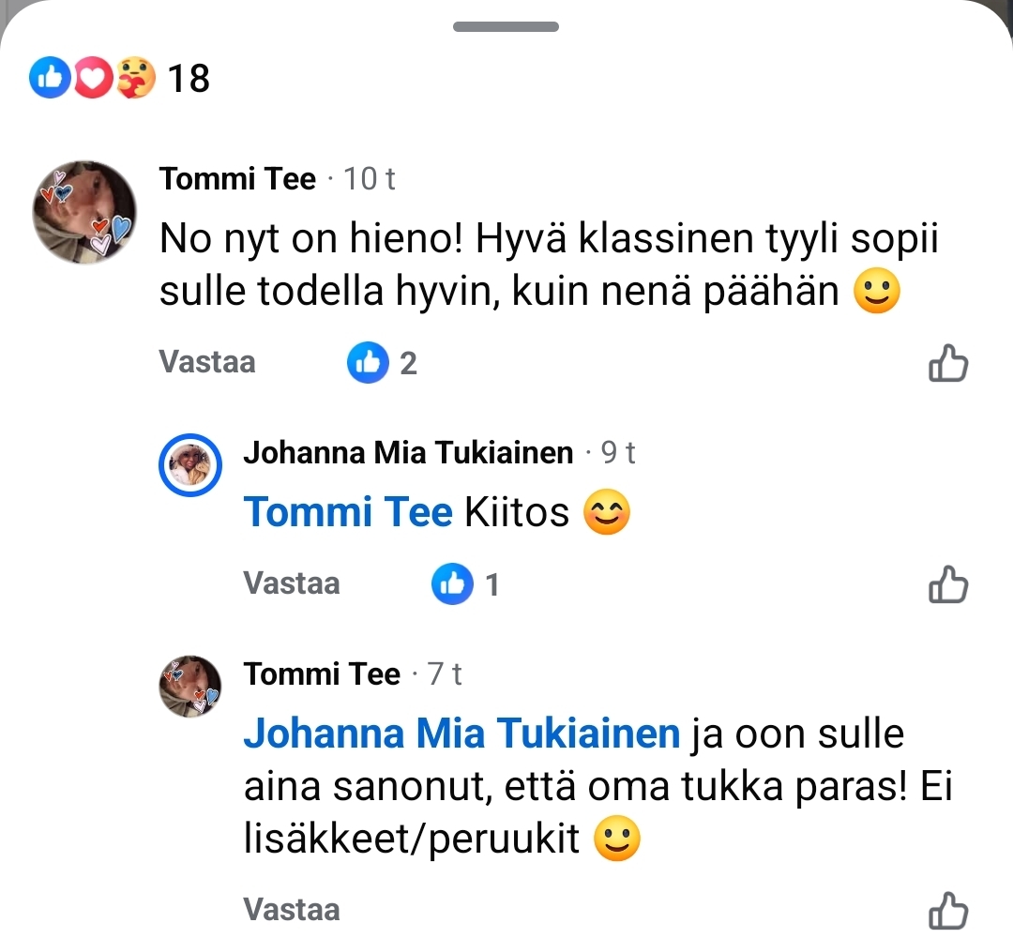
Task: Like Tommi Tee's top-level comment with thumbs-up
Action: point(947,363)
